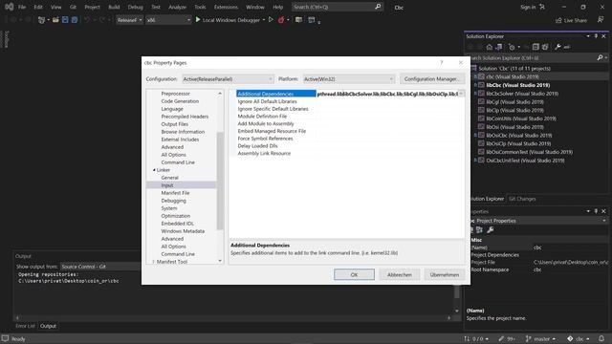Click the property tree vertical scrollbar
Image resolution: width=612 pixels, height=344 pixels.
coord(220,181)
